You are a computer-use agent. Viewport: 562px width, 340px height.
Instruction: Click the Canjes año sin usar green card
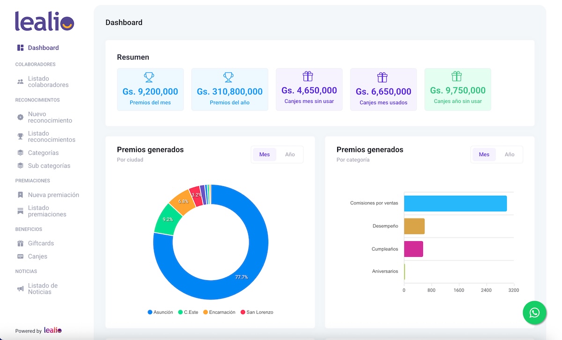[x=458, y=89]
